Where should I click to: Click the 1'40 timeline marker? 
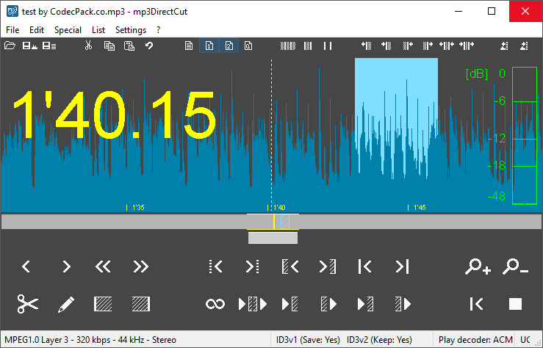[x=276, y=208]
